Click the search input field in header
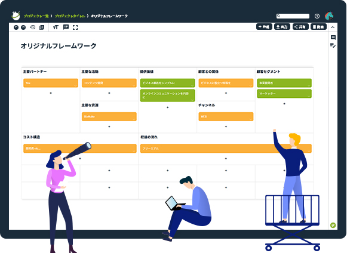Viewport: 347px width, 253px height. coord(293,16)
